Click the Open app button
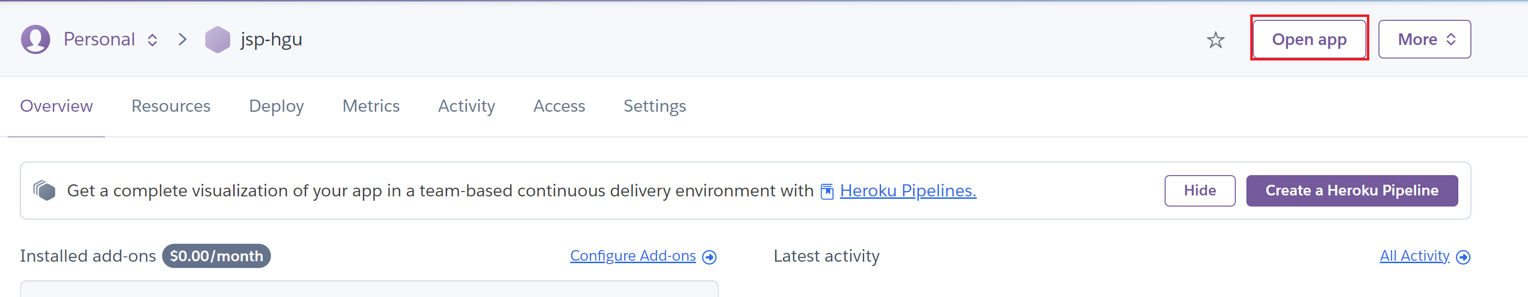1528x297 pixels. (1308, 40)
